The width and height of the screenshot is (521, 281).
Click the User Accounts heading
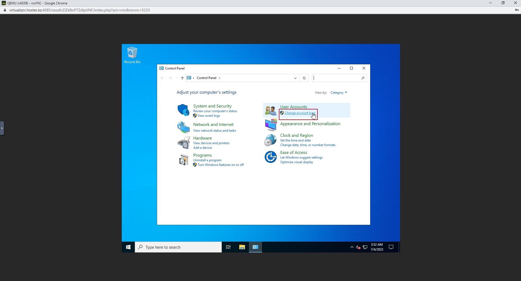pos(294,107)
